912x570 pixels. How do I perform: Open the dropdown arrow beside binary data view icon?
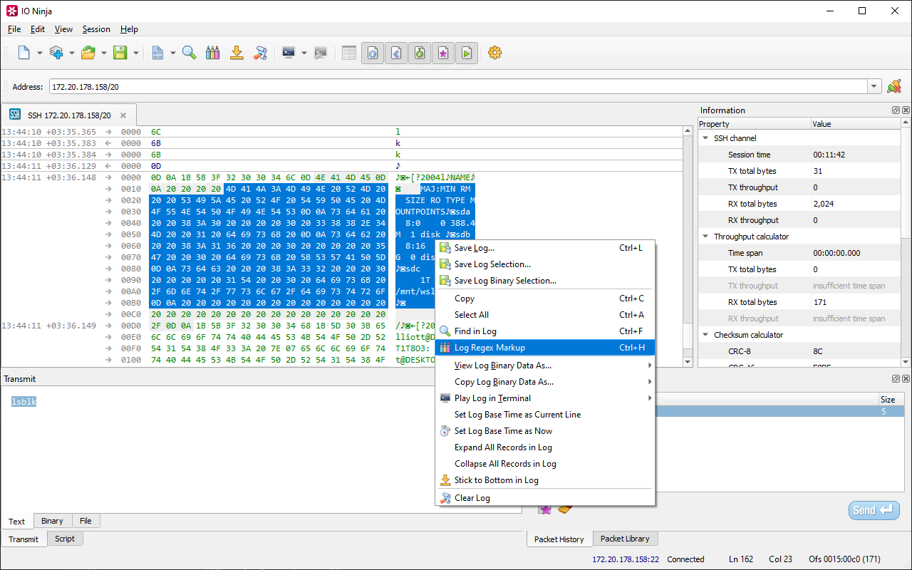173,53
